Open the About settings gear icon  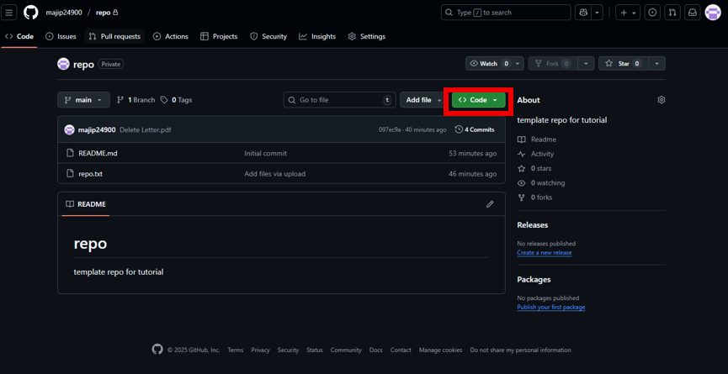662,100
